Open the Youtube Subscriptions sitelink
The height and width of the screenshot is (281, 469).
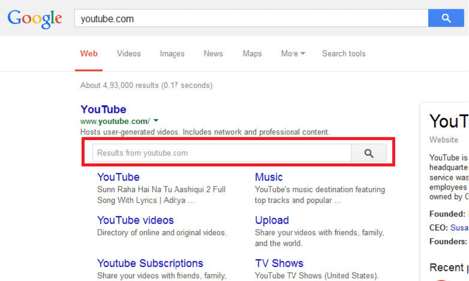[x=150, y=263]
